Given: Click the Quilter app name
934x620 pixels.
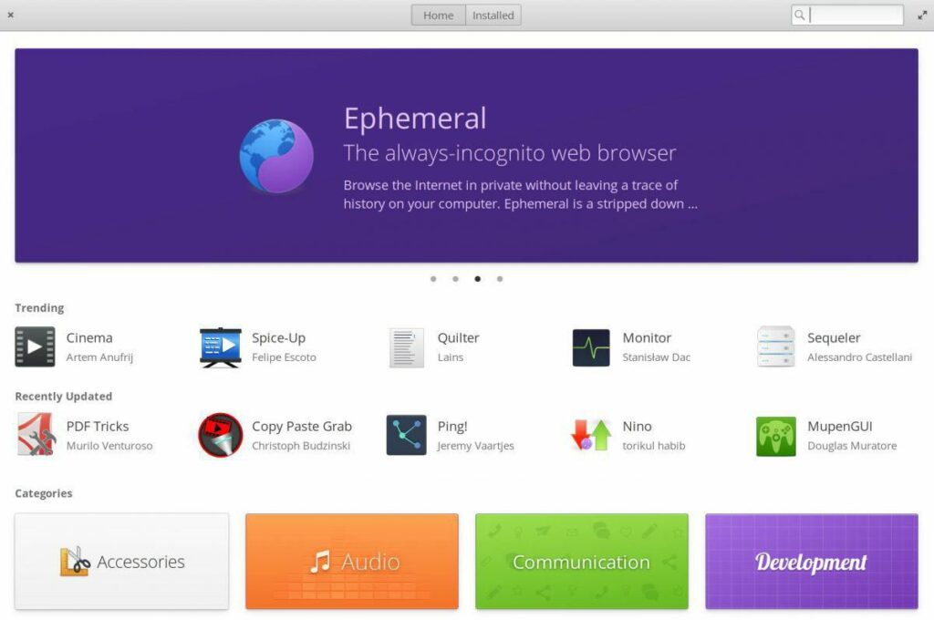Looking at the screenshot, I should pos(458,337).
